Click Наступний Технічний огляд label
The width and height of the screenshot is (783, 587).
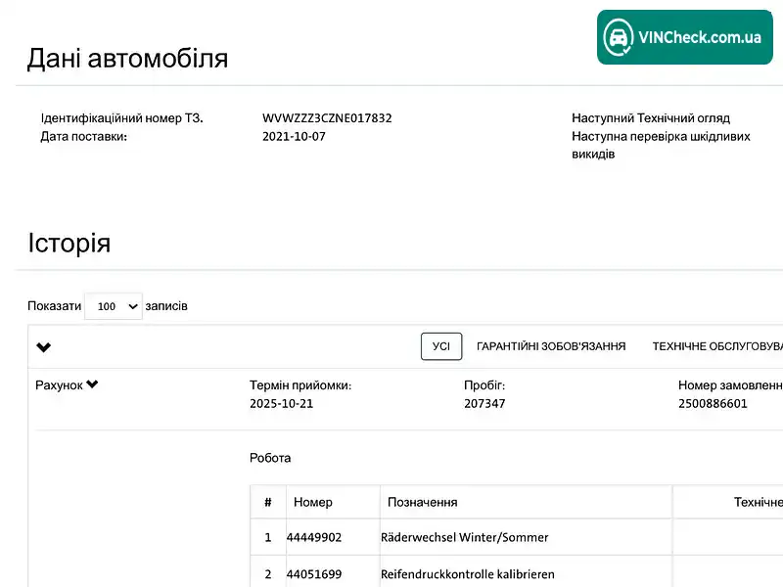tap(651, 118)
